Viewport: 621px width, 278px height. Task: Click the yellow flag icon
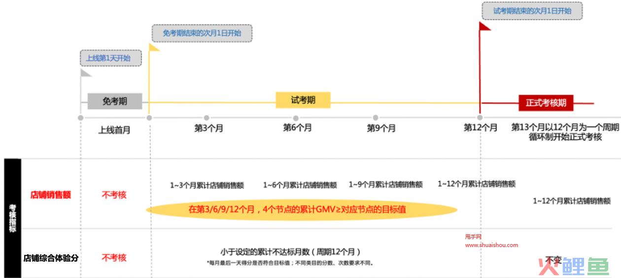pos(154,48)
